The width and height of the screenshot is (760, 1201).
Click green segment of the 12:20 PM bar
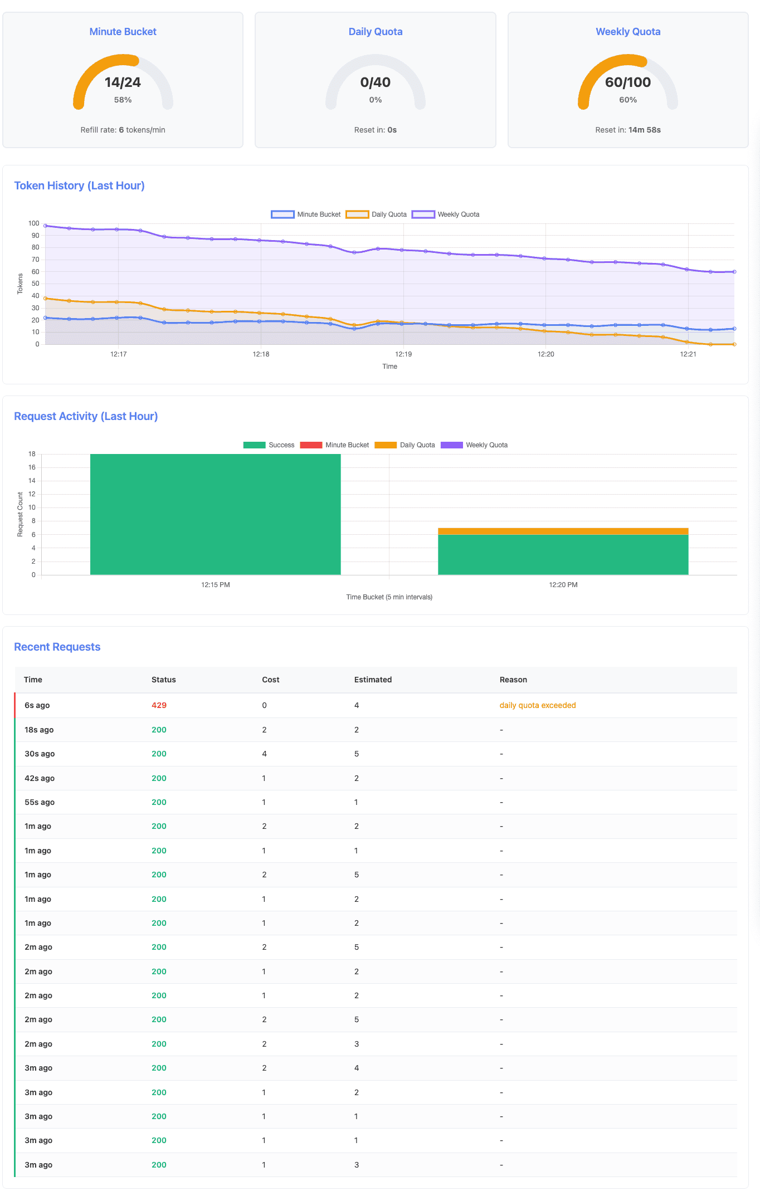click(563, 554)
